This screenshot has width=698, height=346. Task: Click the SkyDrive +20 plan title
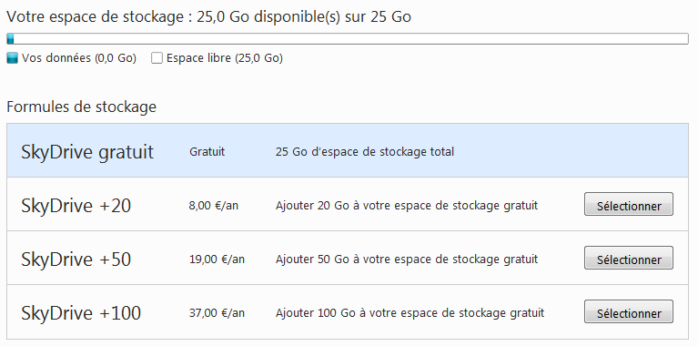pos(76,206)
